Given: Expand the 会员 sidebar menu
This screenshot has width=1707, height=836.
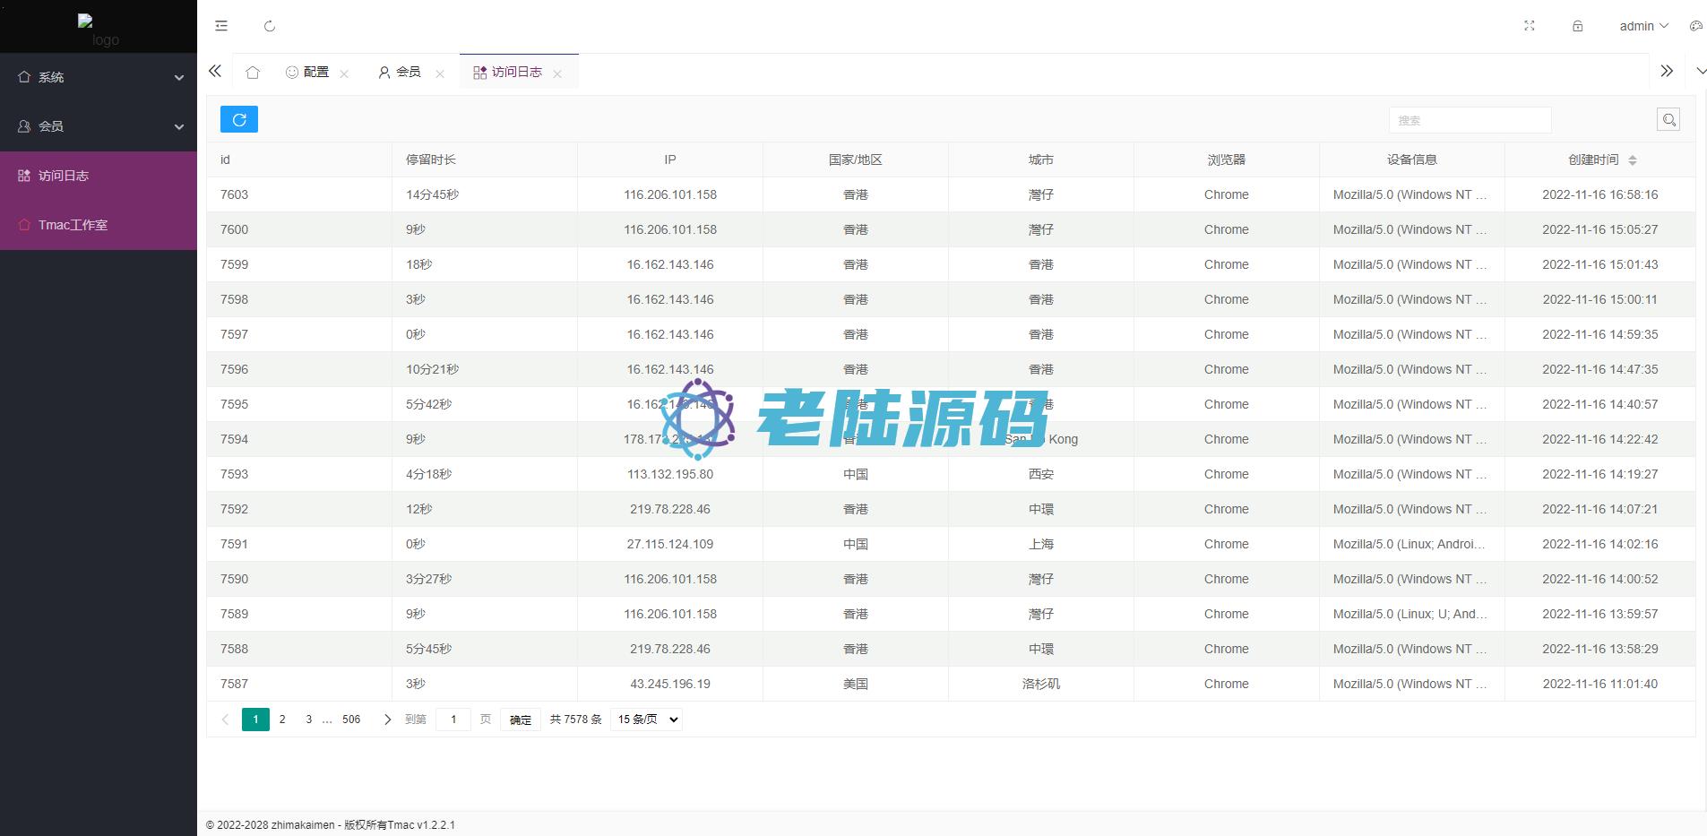Looking at the screenshot, I should pyautogui.click(x=99, y=126).
